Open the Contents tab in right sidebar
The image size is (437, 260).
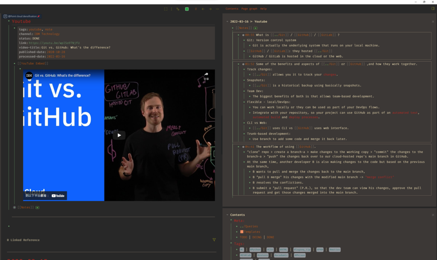pos(232,9)
